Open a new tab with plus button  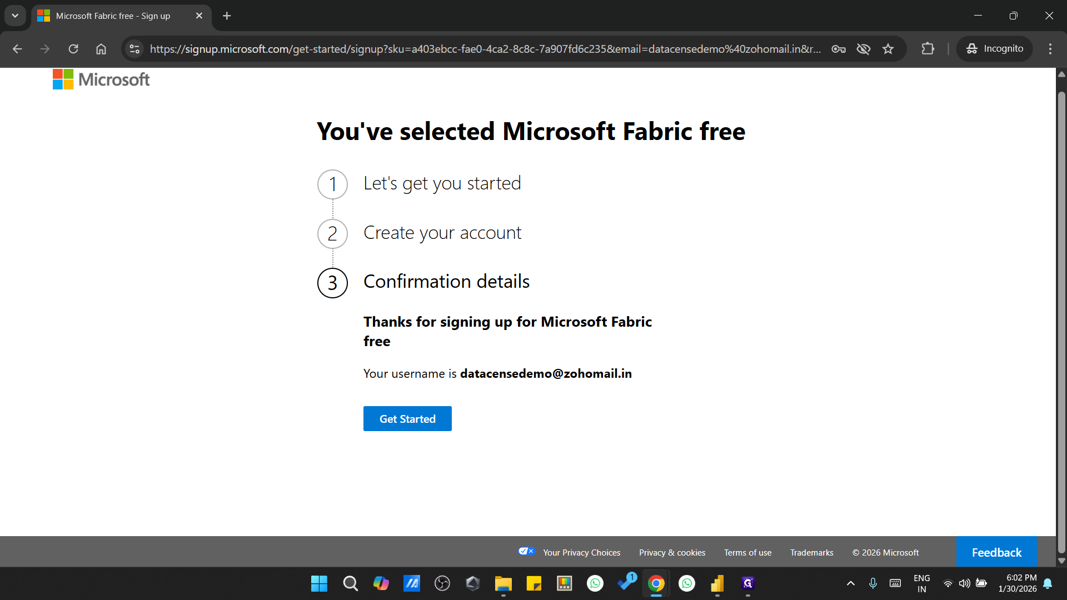(227, 16)
